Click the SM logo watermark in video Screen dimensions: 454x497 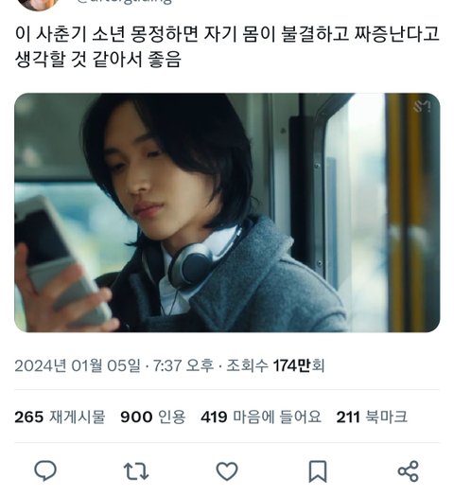422,107
